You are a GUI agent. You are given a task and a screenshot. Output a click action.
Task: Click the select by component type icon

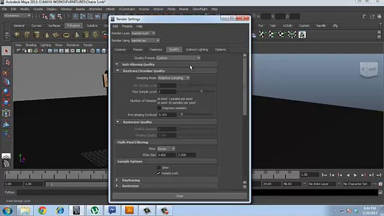coord(59,16)
